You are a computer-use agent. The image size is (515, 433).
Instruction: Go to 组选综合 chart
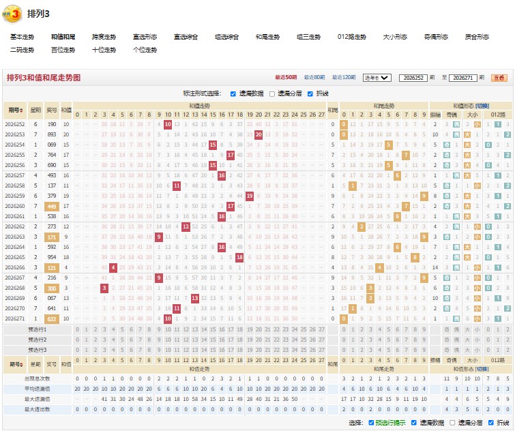coord(226,37)
